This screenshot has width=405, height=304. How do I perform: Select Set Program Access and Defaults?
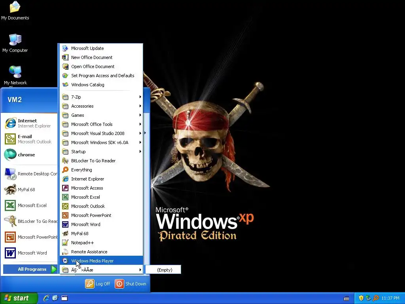[x=101, y=76]
